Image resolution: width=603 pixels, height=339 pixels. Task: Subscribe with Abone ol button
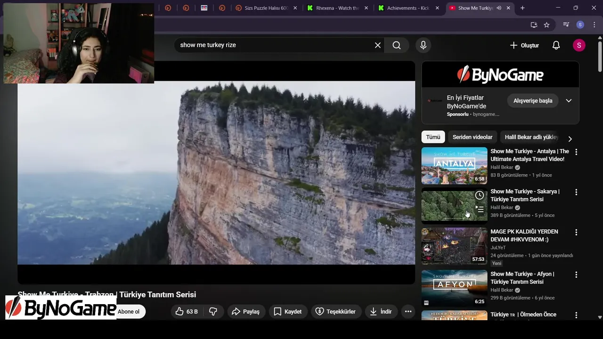click(x=129, y=312)
